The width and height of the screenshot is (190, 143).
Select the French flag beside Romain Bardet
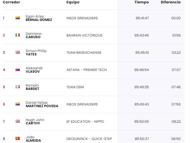tap(18, 87)
